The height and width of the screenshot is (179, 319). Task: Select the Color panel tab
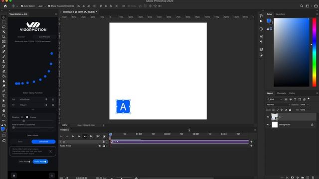point(270,14)
